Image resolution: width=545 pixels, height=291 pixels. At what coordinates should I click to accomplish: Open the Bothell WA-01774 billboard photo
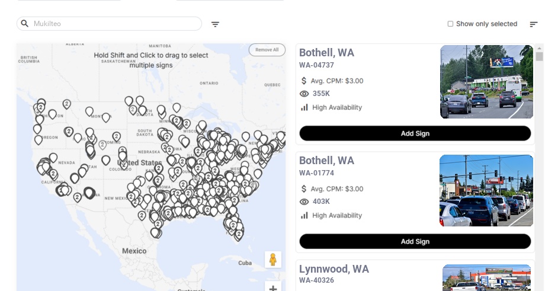(486, 190)
